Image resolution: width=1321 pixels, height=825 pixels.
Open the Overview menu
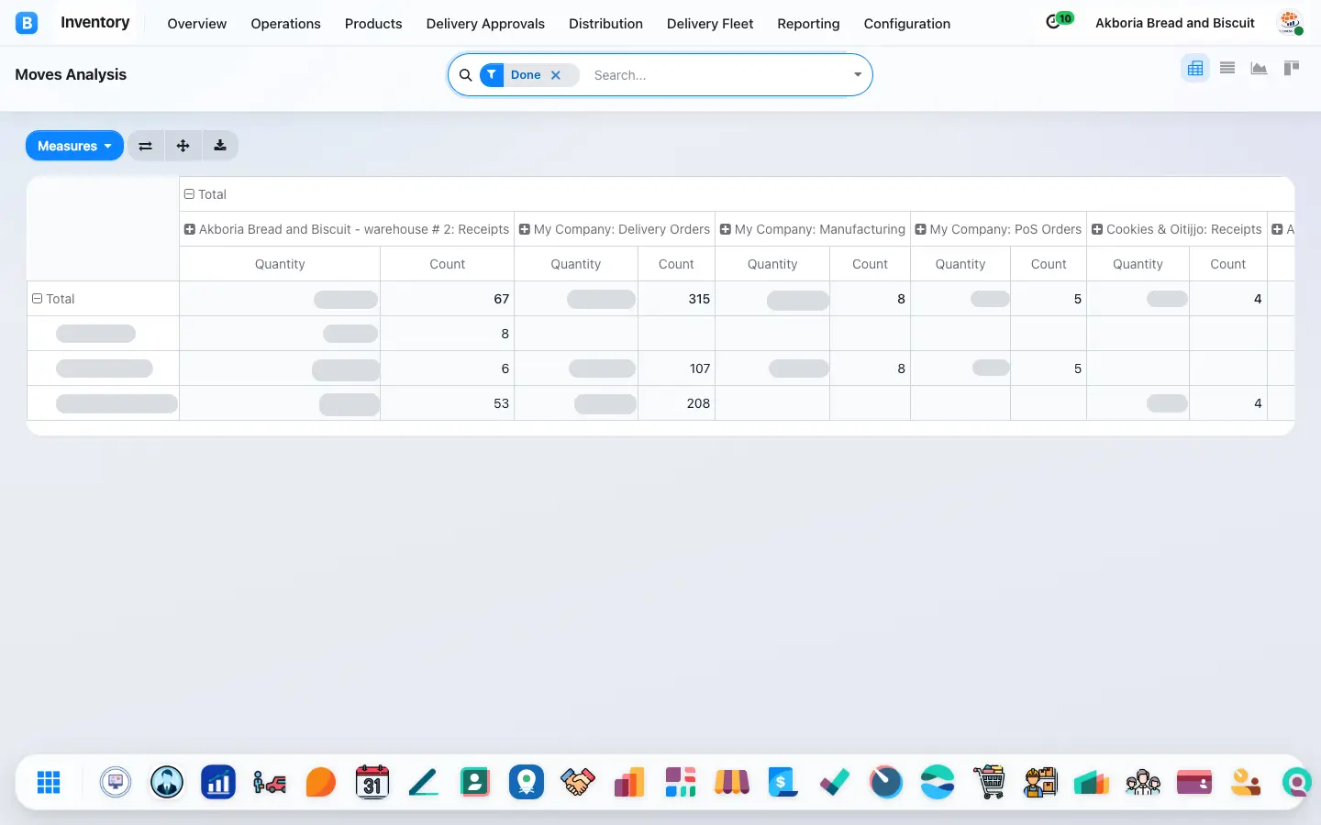click(197, 24)
